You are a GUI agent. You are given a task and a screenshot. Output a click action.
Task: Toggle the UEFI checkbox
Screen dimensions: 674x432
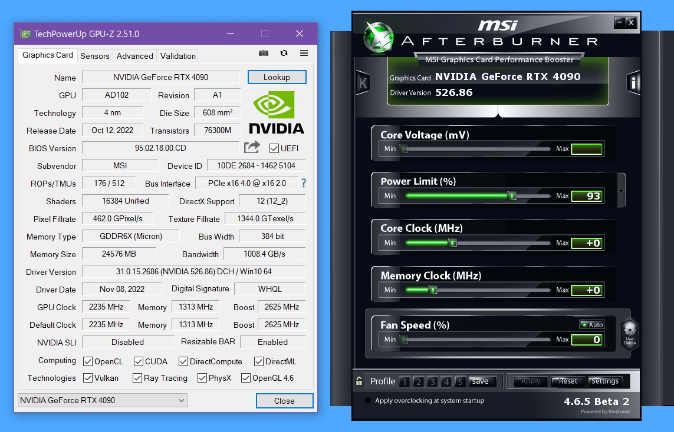[274, 148]
